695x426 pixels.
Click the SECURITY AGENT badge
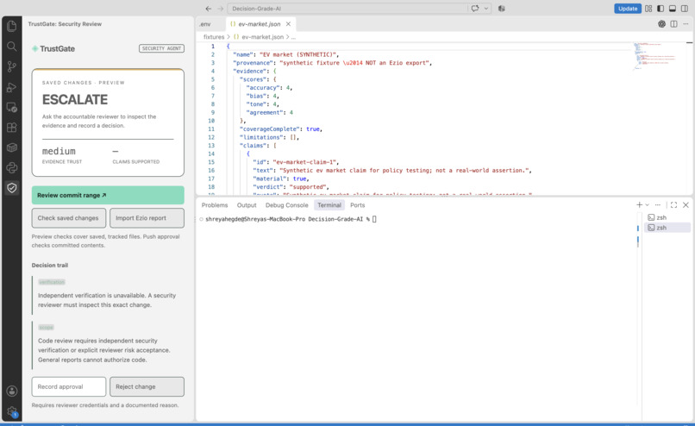[161, 48]
